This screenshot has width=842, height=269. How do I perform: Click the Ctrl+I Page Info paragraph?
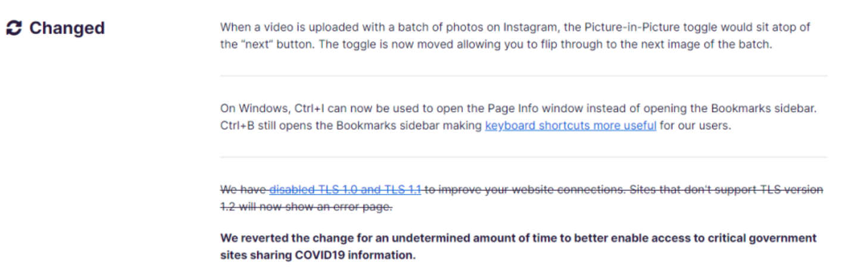click(x=521, y=118)
